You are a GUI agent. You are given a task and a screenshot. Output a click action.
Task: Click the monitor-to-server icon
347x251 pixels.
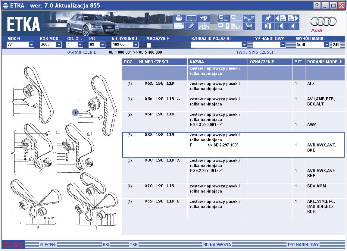(224, 26)
